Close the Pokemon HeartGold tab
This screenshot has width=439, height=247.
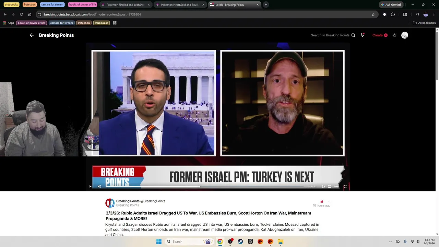coord(203,4)
